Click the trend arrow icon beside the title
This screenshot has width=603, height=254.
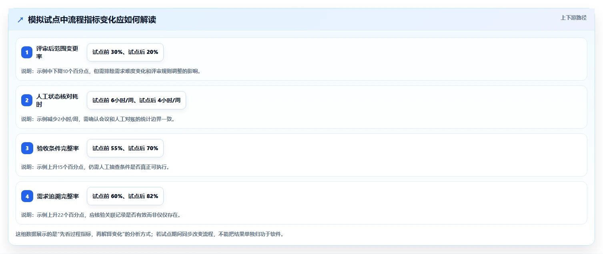(x=20, y=20)
